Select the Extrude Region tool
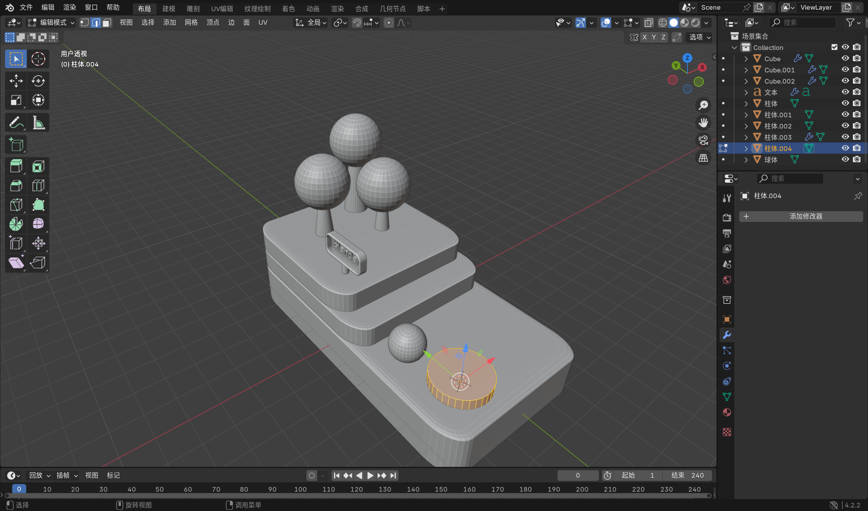Screen dimensions: 868x511 coord(16,166)
